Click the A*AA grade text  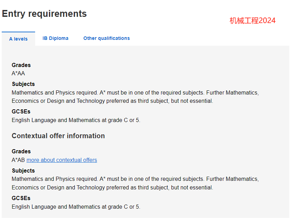(18, 73)
